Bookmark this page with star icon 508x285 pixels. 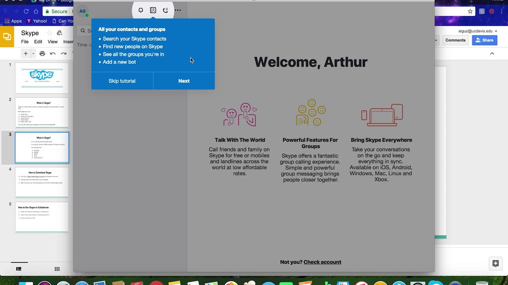click(x=470, y=11)
